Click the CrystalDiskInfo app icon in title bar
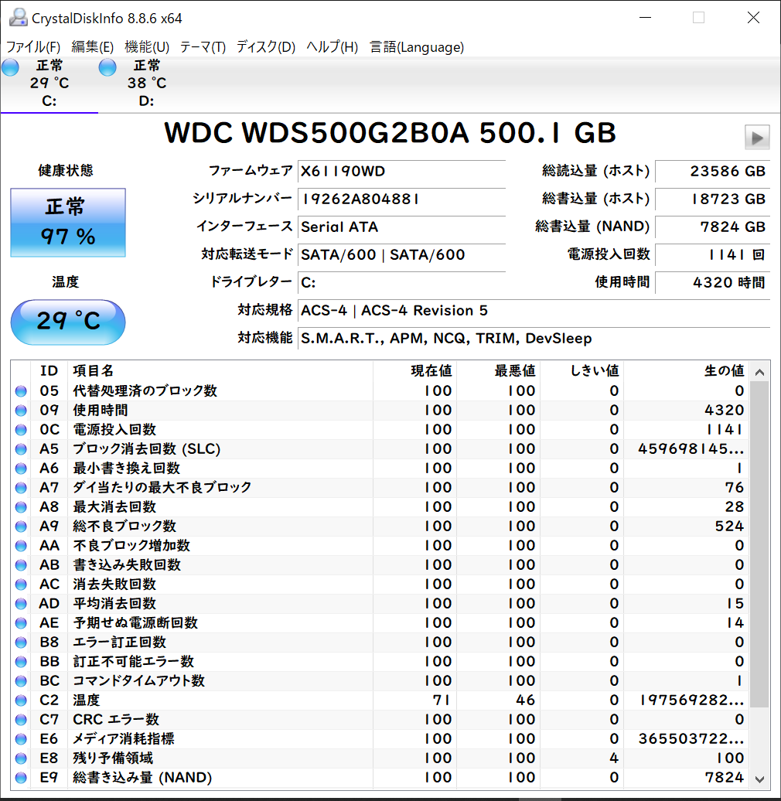 [19, 17]
